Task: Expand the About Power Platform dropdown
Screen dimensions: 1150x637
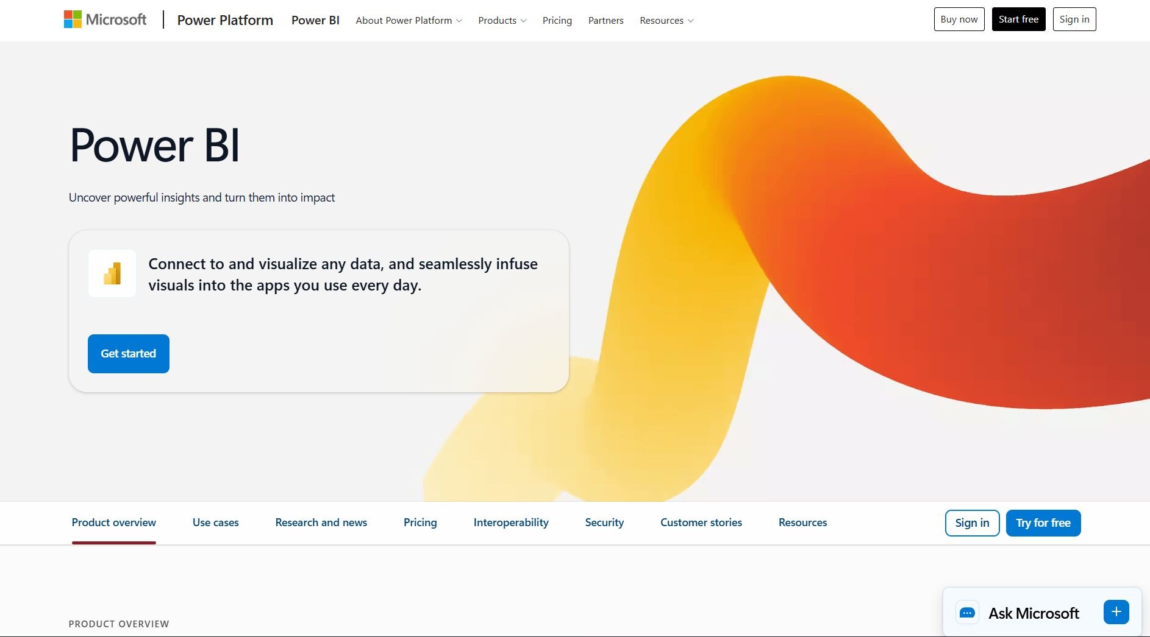Action: tap(409, 20)
